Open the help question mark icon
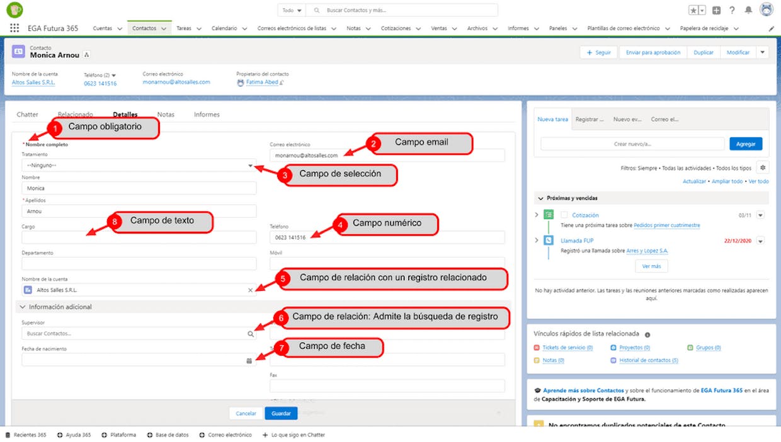 click(x=732, y=10)
